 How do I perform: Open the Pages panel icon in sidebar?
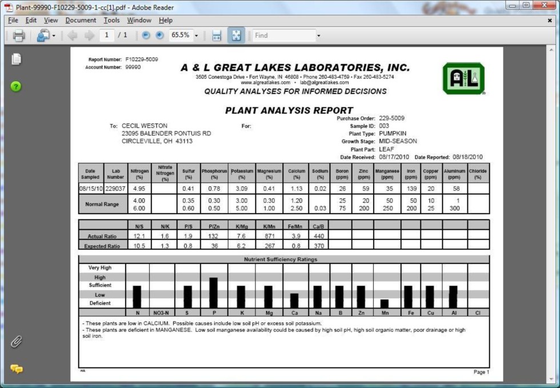tap(16, 59)
